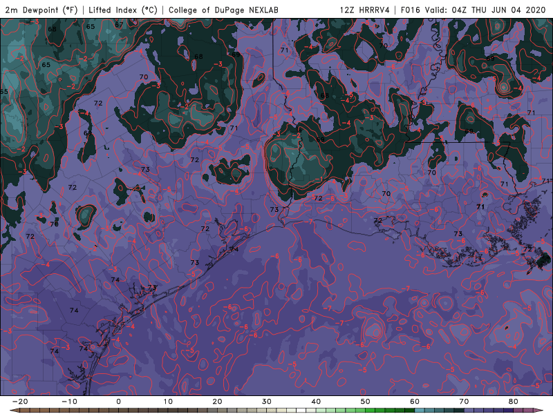Click the "-1" lifted index contour label
Screen dimensions: 553x414
point(319,179)
